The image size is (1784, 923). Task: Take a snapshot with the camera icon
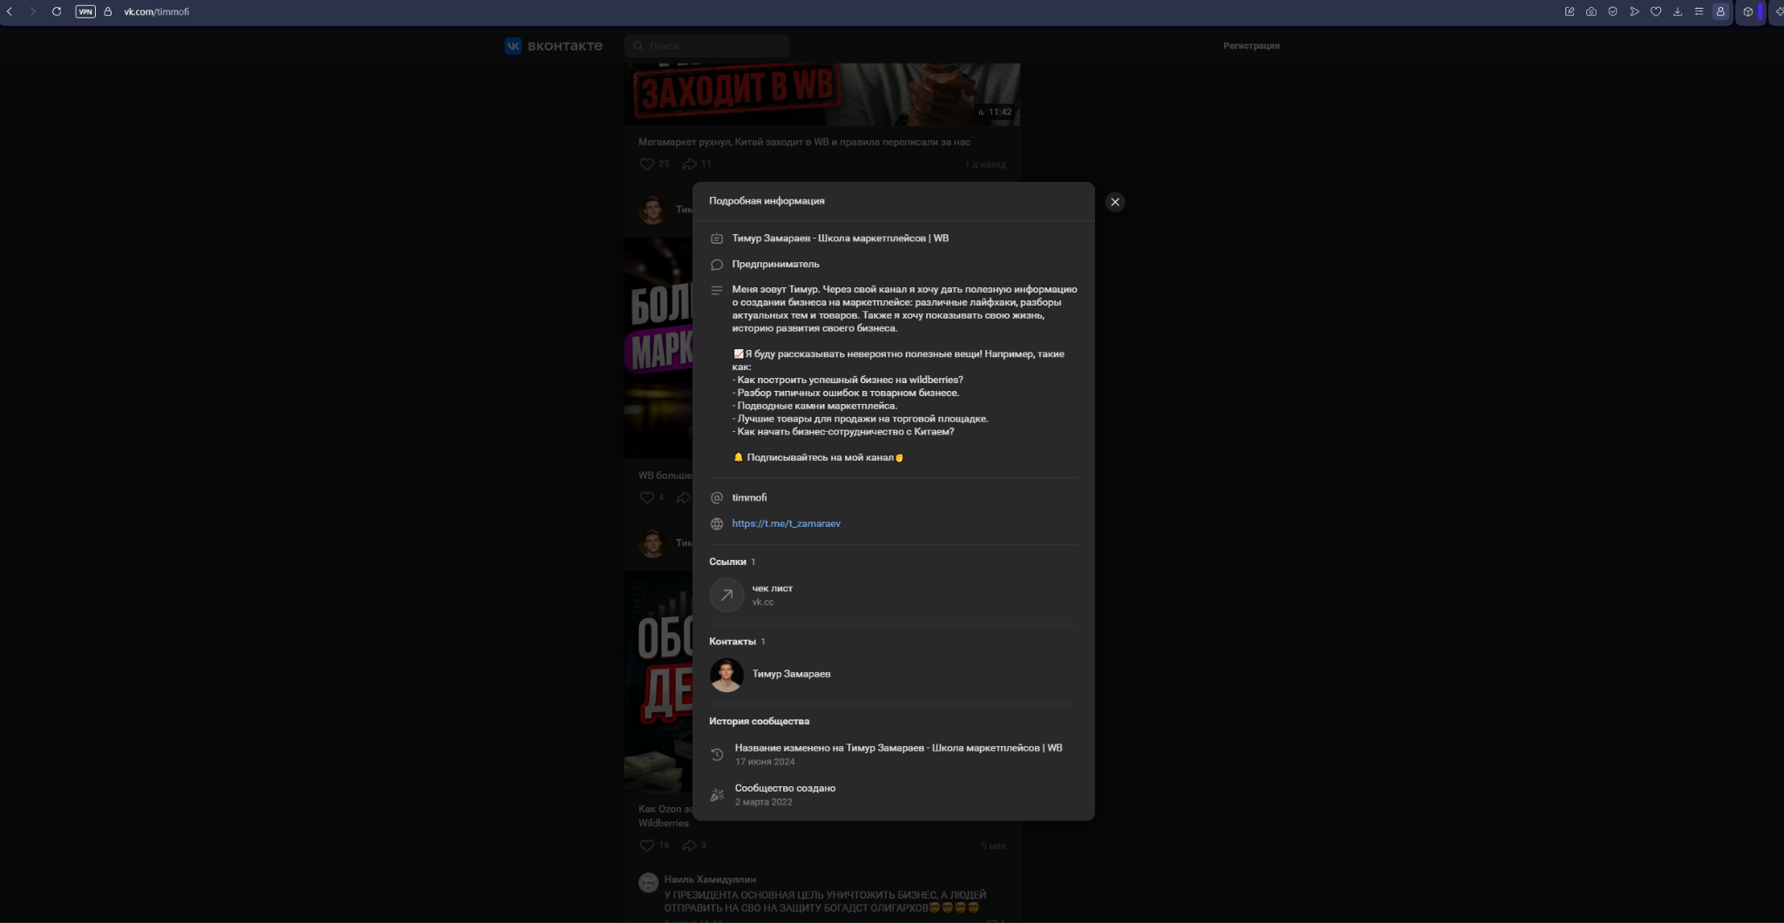pyautogui.click(x=1591, y=11)
